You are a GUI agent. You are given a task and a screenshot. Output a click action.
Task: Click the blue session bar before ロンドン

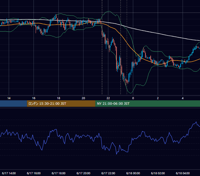pyautogui.click(x=14, y=104)
